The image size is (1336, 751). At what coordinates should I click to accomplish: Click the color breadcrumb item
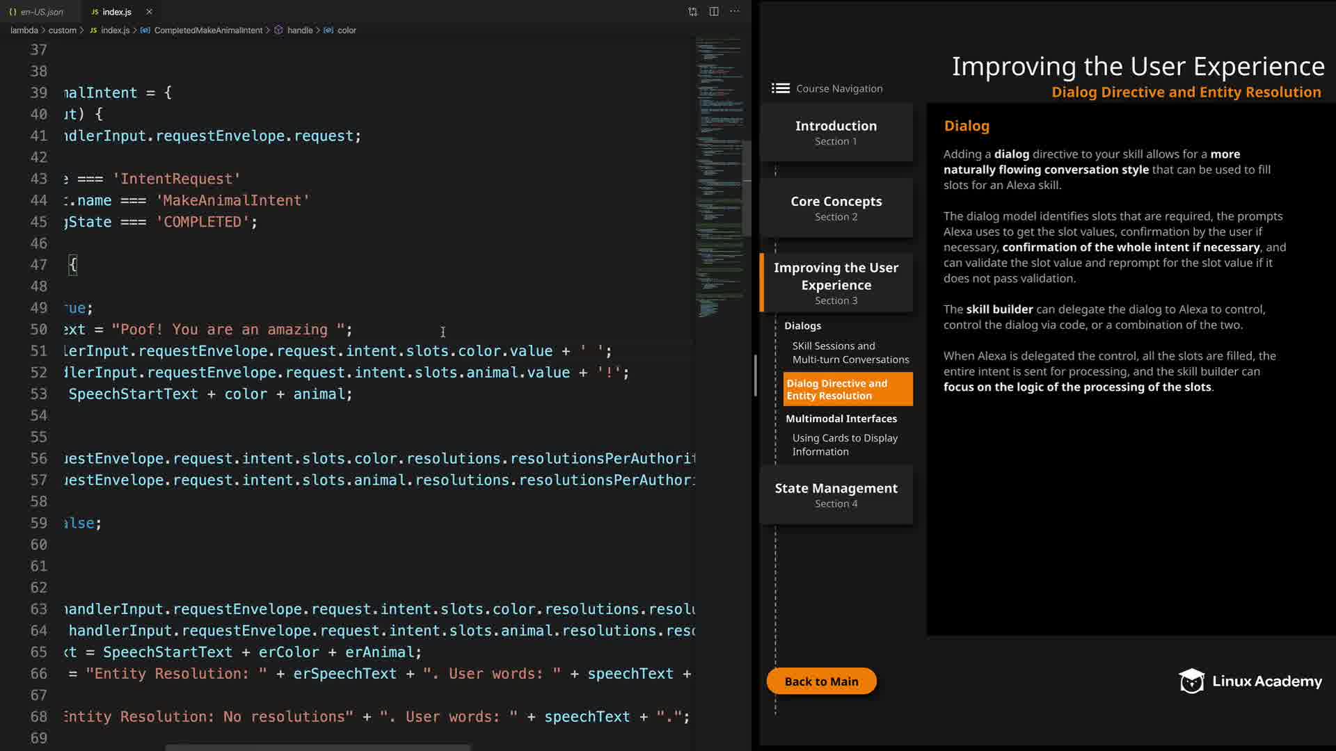[346, 31]
